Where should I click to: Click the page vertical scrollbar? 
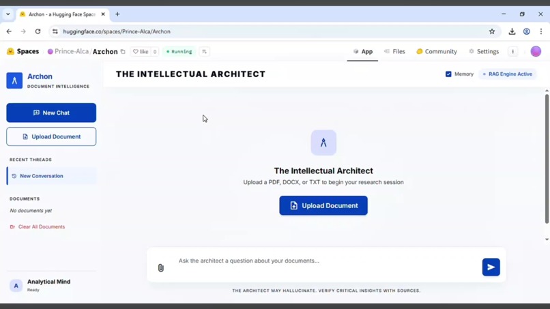click(x=547, y=158)
